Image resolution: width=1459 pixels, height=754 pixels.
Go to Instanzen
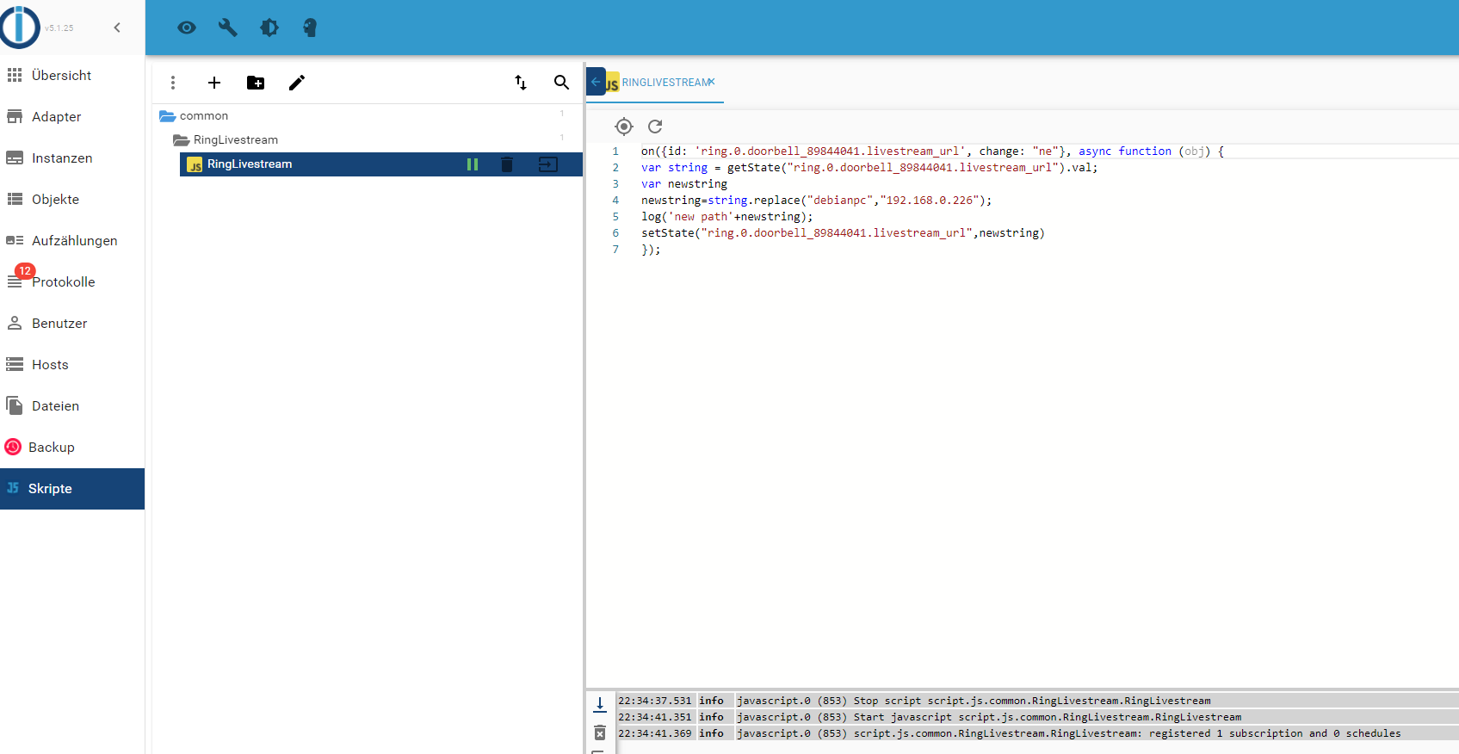point(72,158)
